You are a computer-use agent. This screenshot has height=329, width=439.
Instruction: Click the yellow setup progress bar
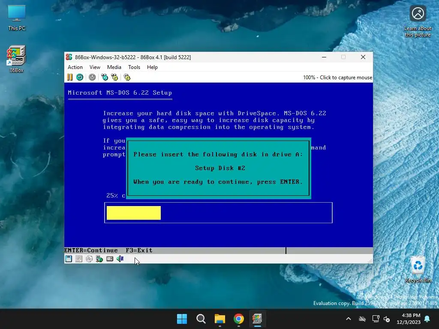[134, 213]
